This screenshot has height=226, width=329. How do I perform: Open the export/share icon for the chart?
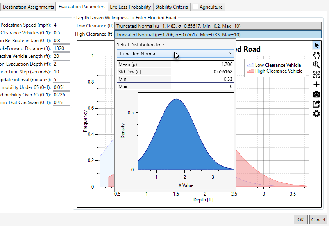click(x=316, y=104)
